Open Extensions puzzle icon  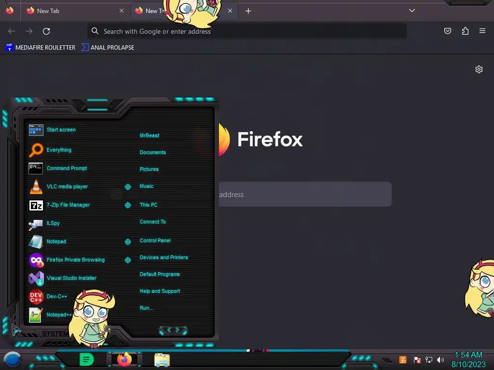tap(465, 31)
